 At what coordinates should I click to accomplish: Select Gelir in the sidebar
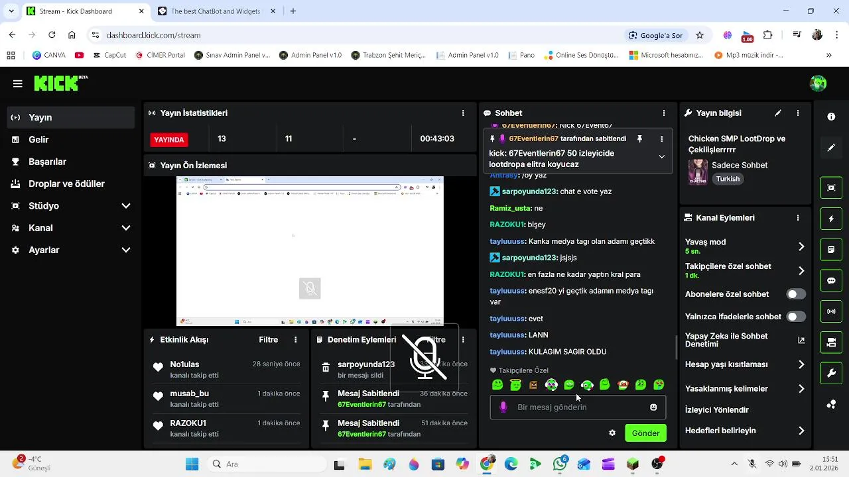(71, 140)
